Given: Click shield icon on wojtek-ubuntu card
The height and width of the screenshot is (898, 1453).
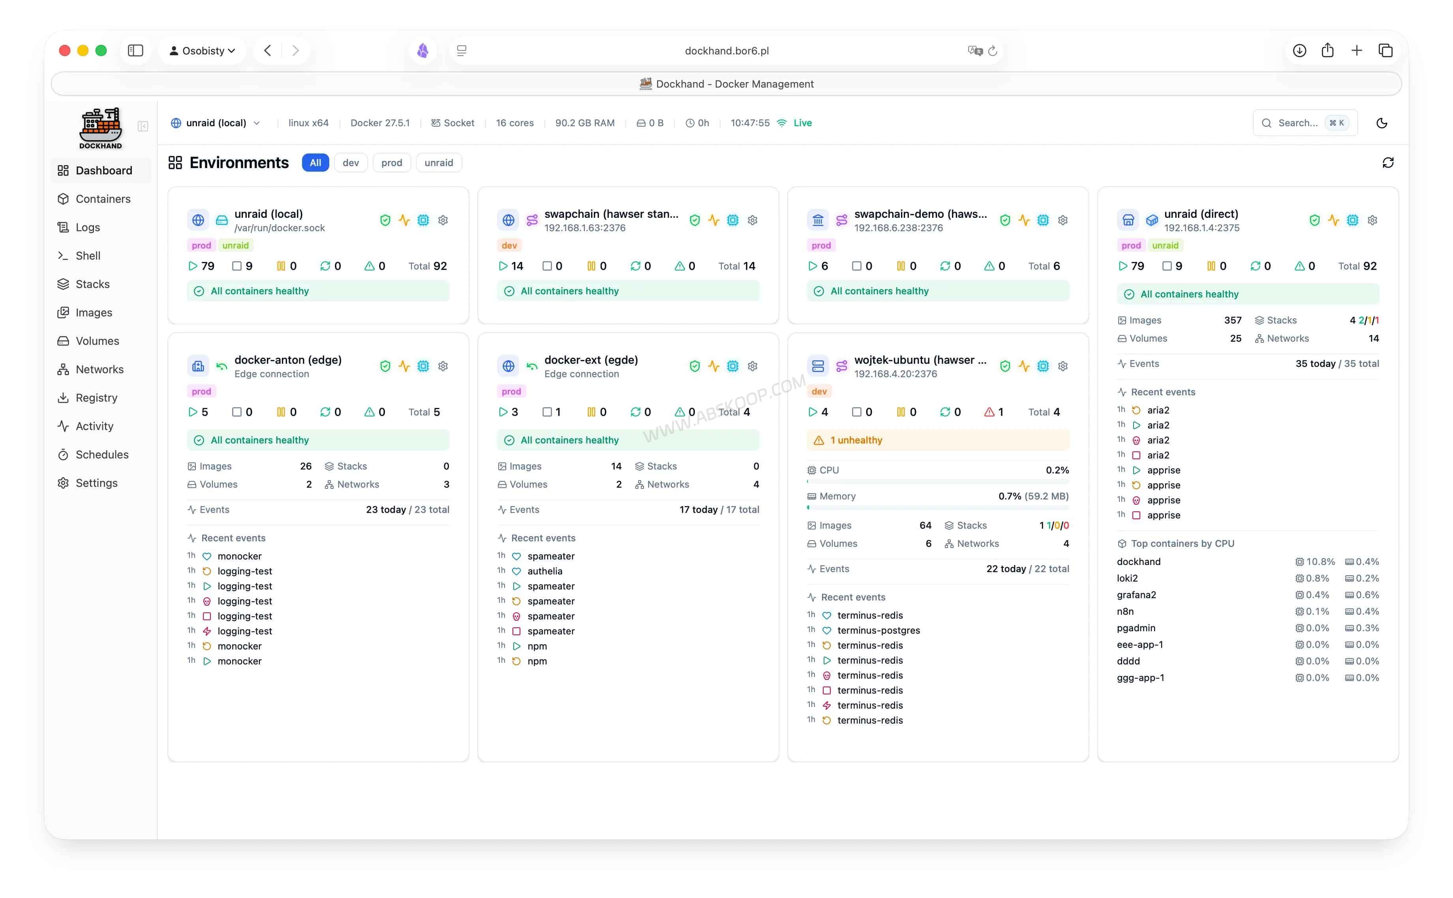Looking at the screenshot, I should (x=1005, y=367).
